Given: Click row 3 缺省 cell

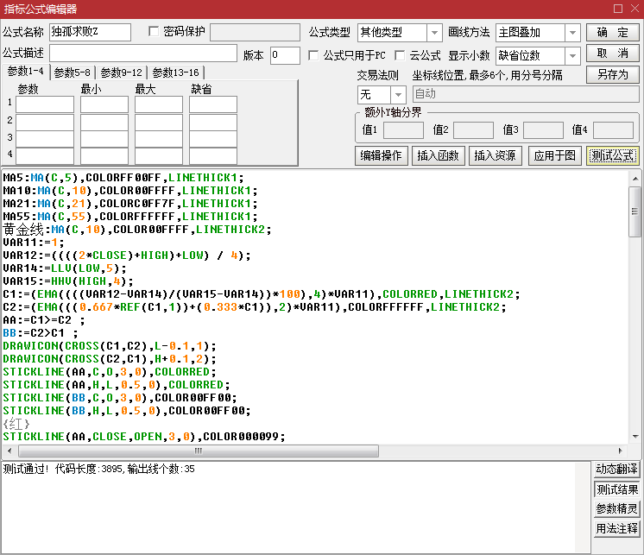Looking at the screenshot, I should pos(212,139).
